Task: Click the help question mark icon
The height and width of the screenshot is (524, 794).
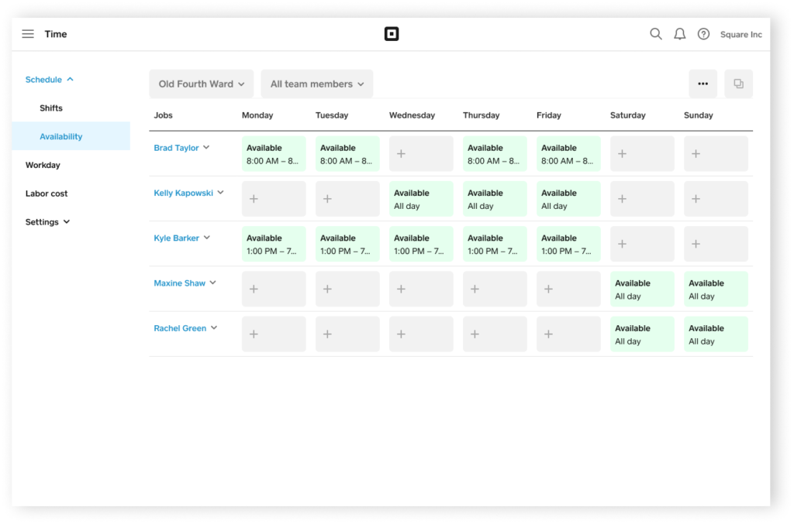Action: pyautogui.click(x=703, y=34)
